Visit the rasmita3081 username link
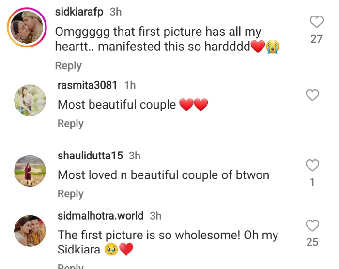339x269 pixels. [x=87, y=85]
